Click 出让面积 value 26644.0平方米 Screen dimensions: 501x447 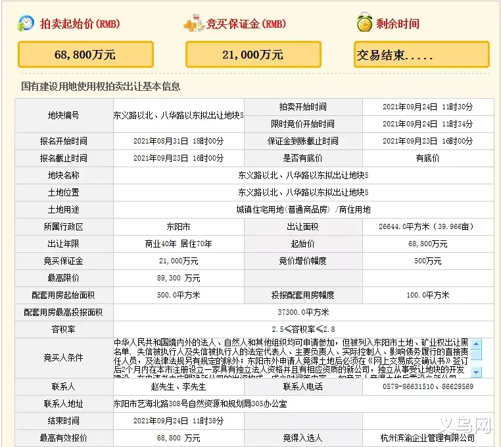coord(428,227)
